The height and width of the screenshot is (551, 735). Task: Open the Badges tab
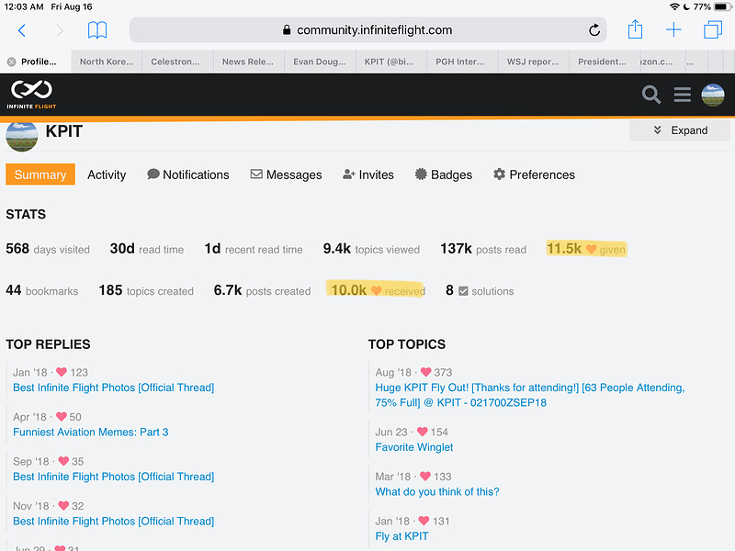[443, 174]
